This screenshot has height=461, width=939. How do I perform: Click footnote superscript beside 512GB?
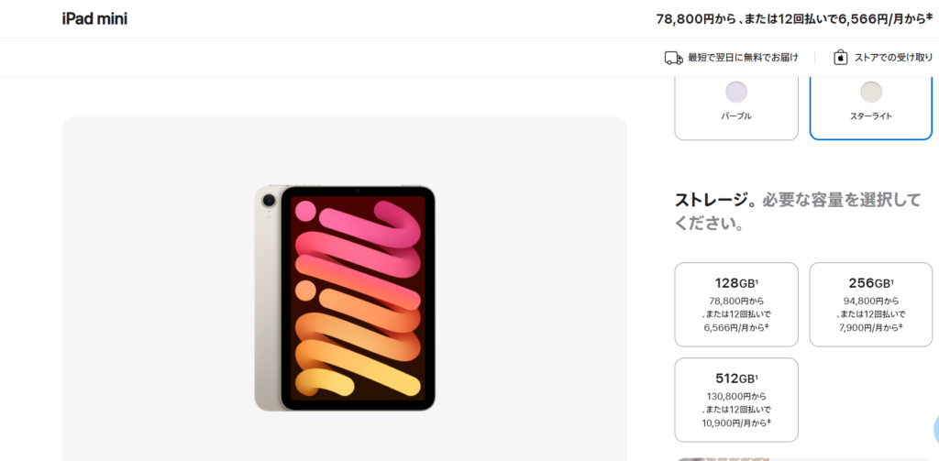point(757,376)
